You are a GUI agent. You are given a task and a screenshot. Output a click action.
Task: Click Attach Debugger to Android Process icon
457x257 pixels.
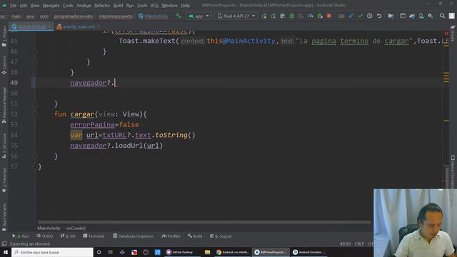[x=320, y=16]
